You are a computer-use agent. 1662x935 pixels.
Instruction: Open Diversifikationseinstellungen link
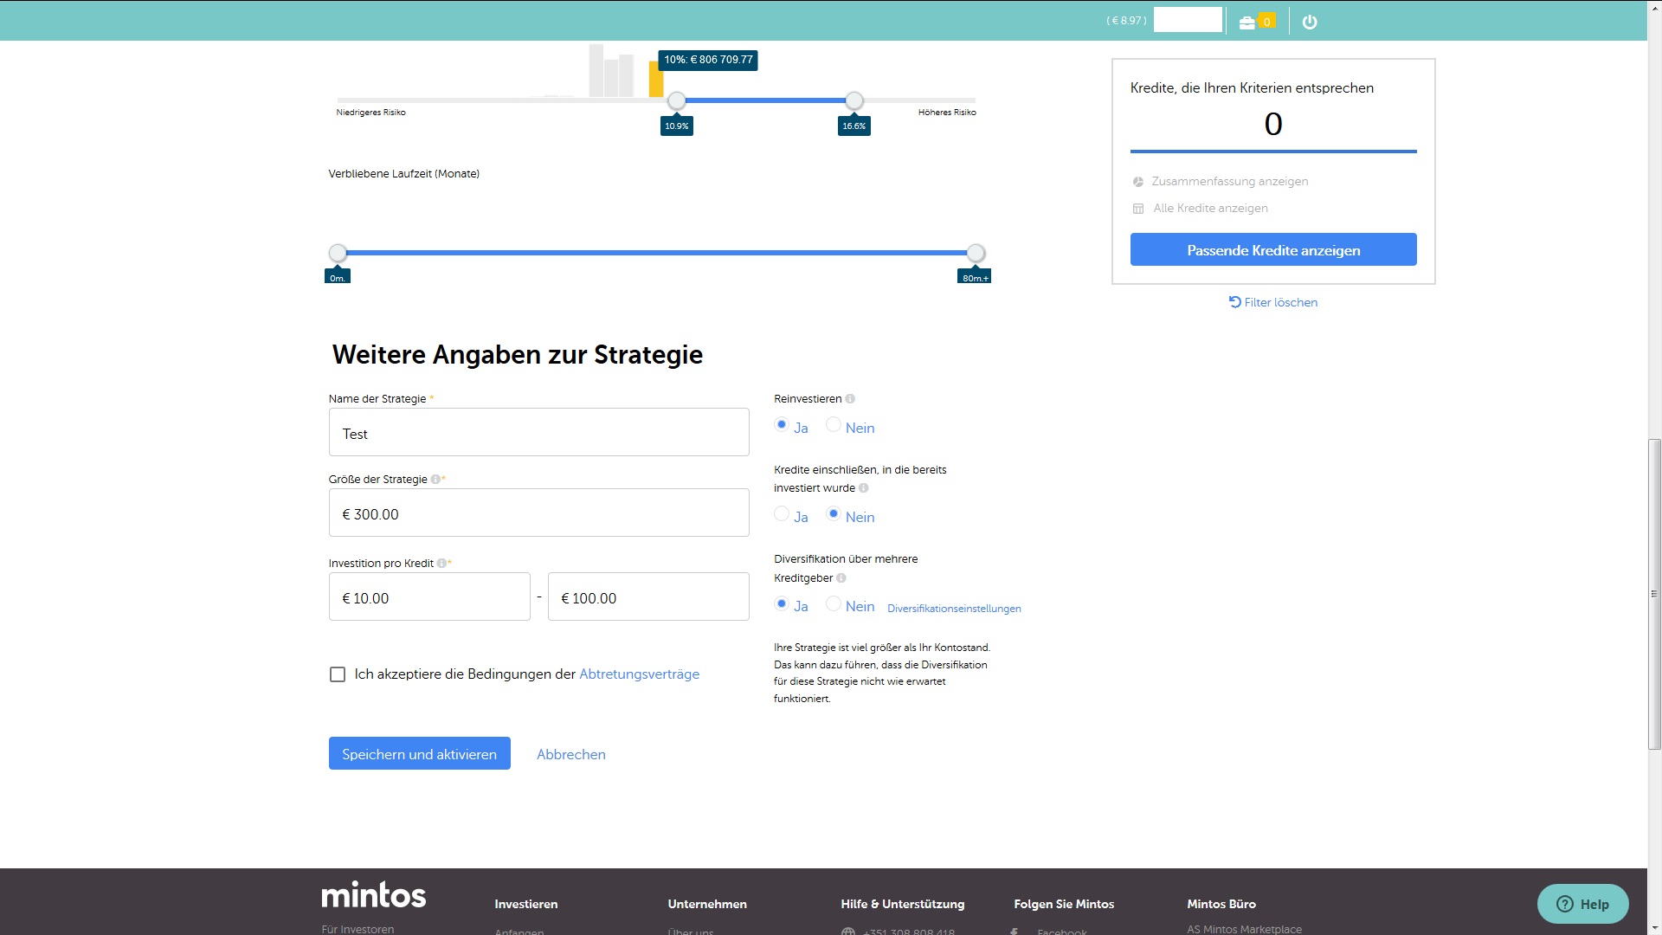point(954,609)
